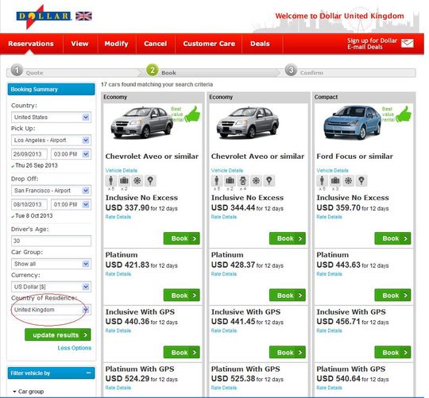The width and height of the screenshot is (429, 398).
Task: Click the pick-up date field
Action: point(29,154)
